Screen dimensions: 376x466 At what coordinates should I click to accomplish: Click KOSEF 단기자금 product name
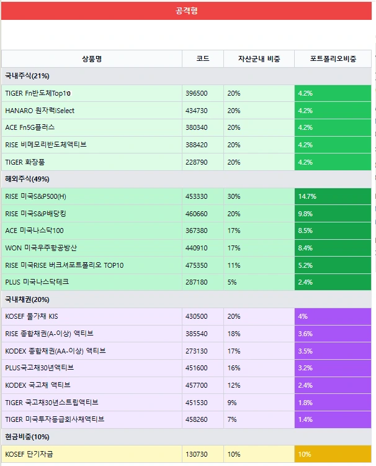(x=29, y=454)
